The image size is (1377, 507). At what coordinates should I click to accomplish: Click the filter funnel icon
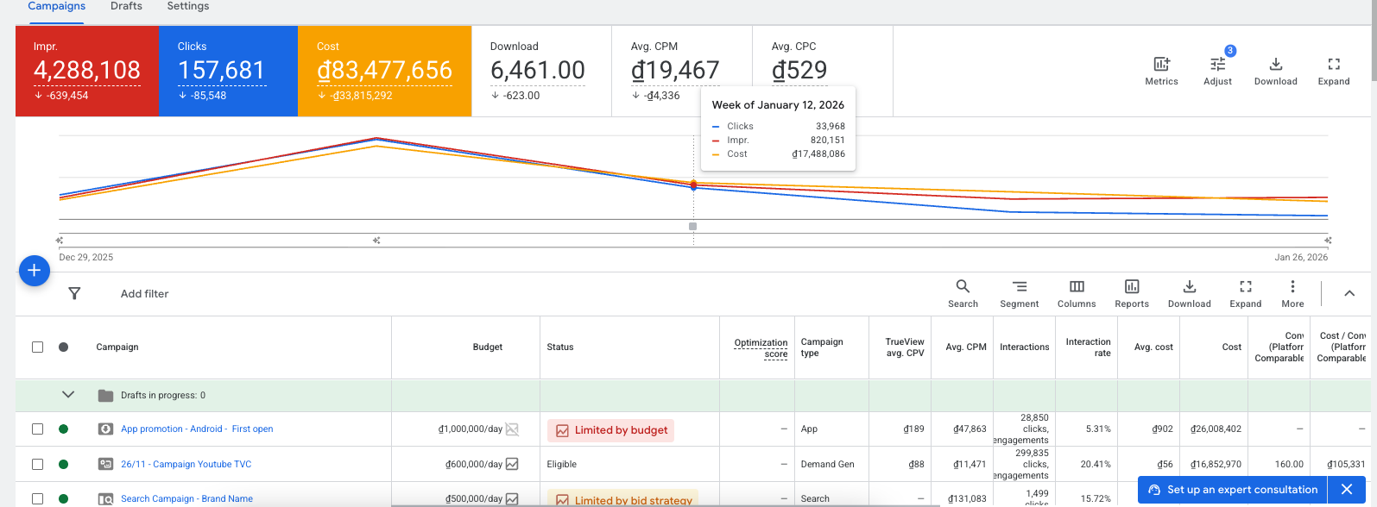click(75, 294)
